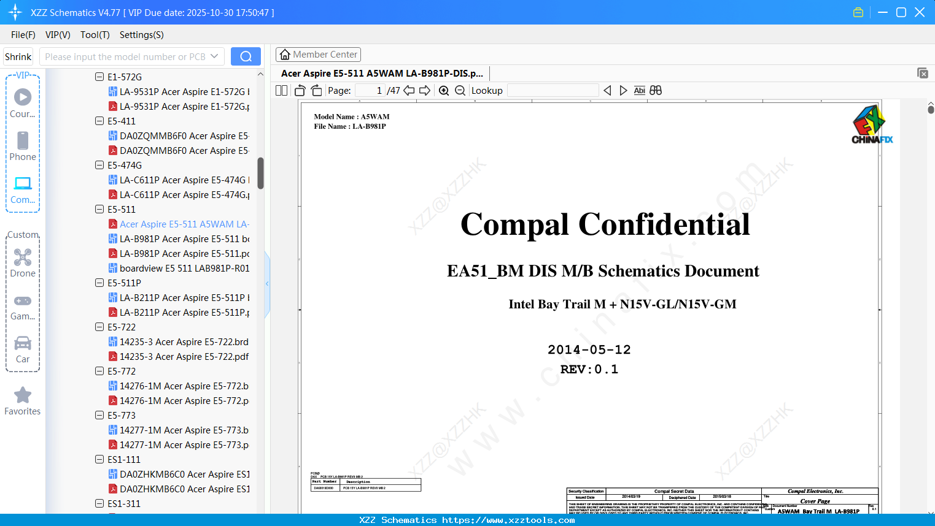The width and height of the screenshot is (935, 526).
Task: Click the Page number field
Action: coord(370,90)
